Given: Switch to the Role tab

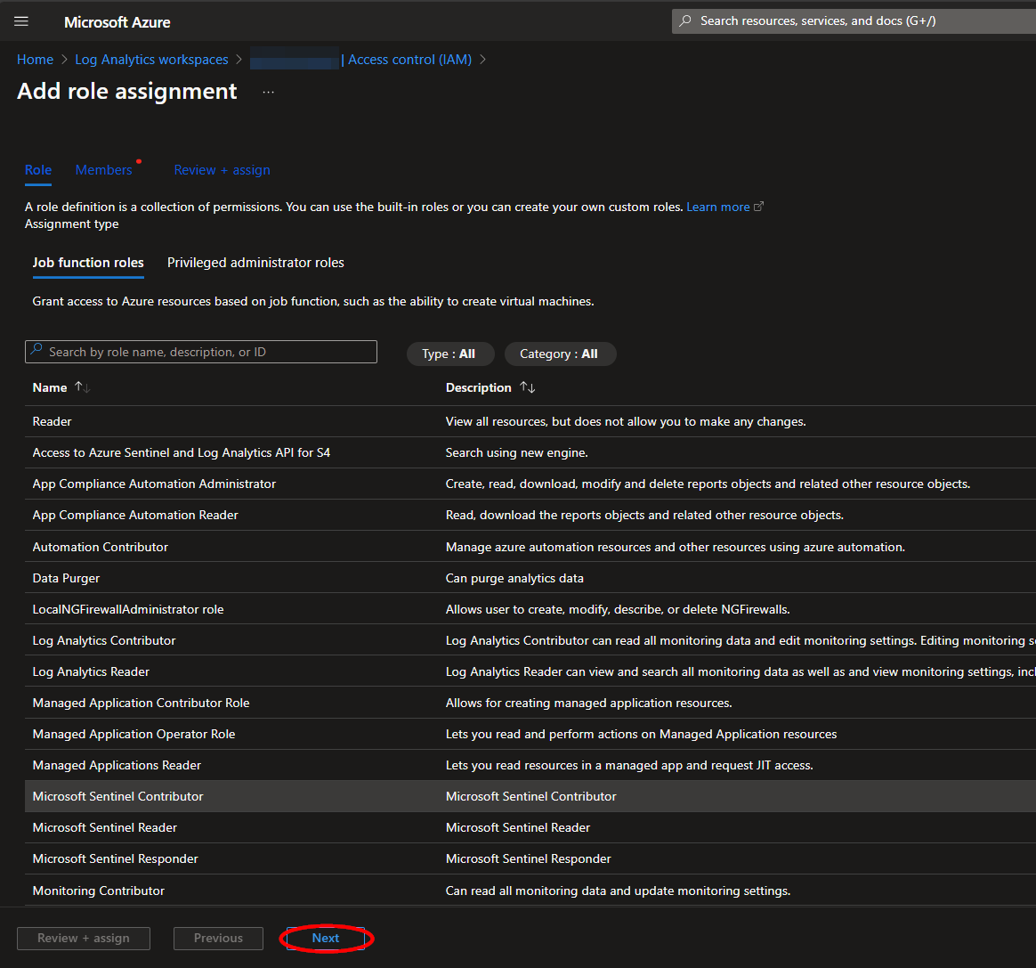Looking at the screenshot, I should point(38,170).
